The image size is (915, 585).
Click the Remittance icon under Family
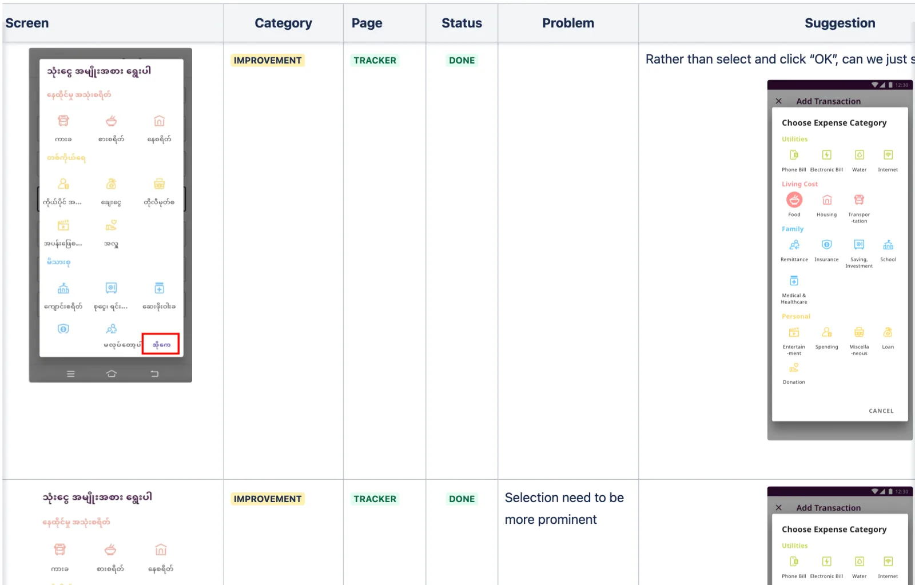click(794, 245)
